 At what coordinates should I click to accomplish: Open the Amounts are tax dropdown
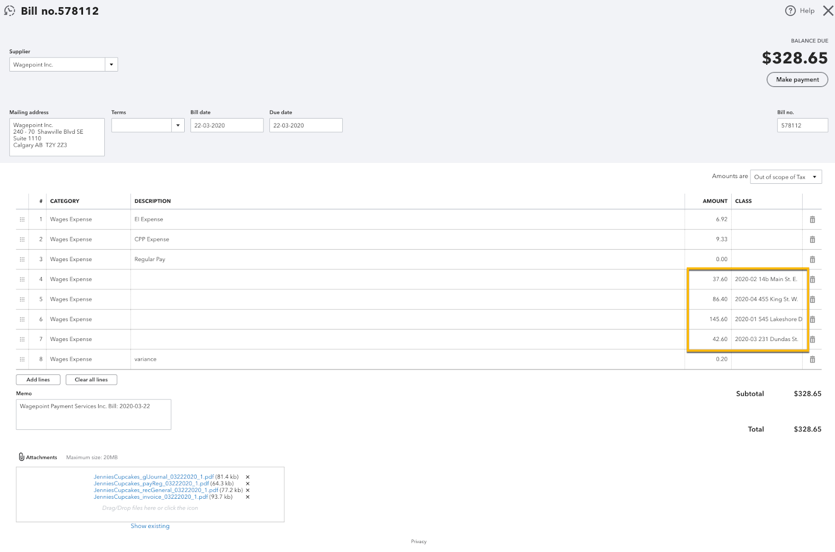tap(785, 177)
